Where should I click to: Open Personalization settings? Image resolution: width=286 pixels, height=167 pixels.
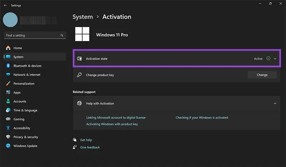(x=35, y=84)
